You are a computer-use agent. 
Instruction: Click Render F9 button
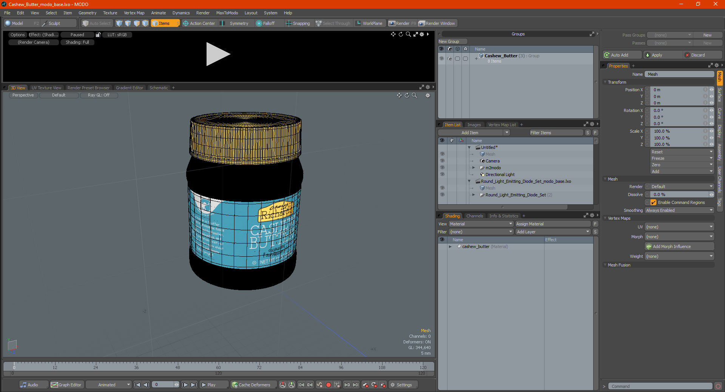click(x=402, y=23)
